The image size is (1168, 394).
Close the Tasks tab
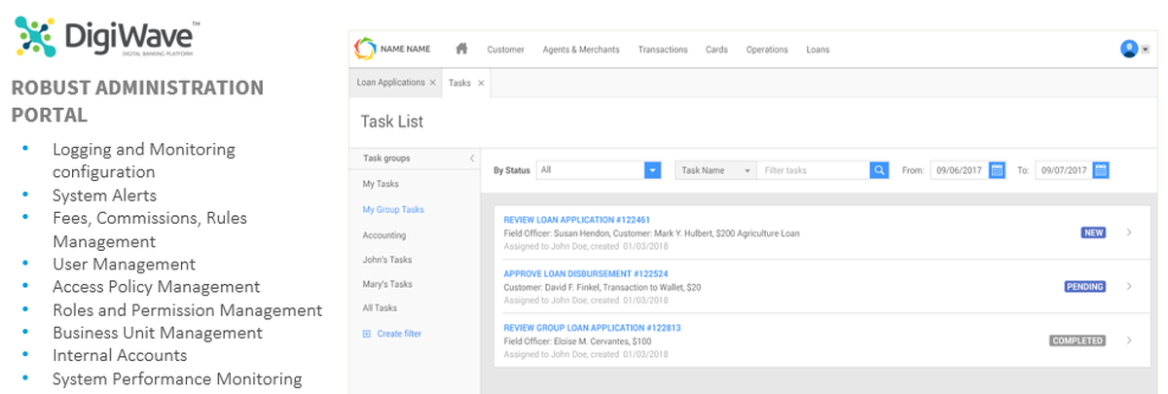point(480,84)
